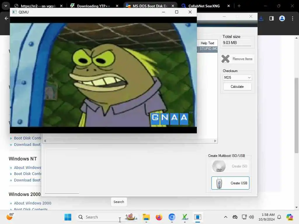This screenshot has height=224, width=299.
Task: Toggle the browser side panel icon
Action: click(x=272, y=18)
